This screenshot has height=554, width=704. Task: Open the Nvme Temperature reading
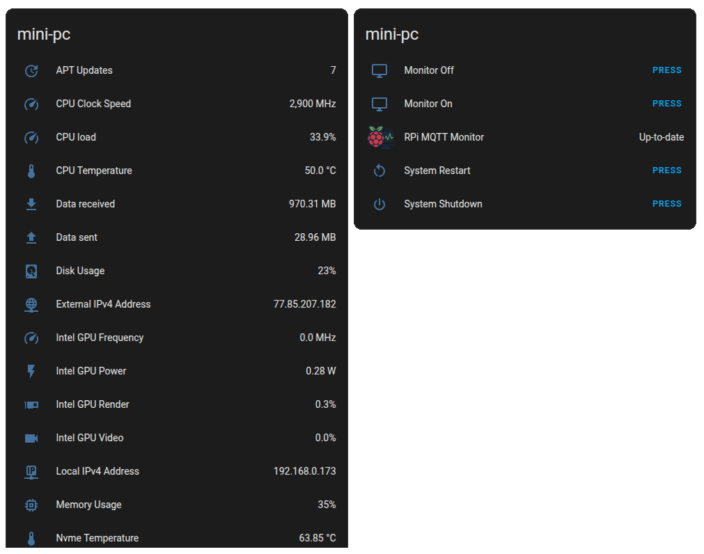tap(317, 538)
